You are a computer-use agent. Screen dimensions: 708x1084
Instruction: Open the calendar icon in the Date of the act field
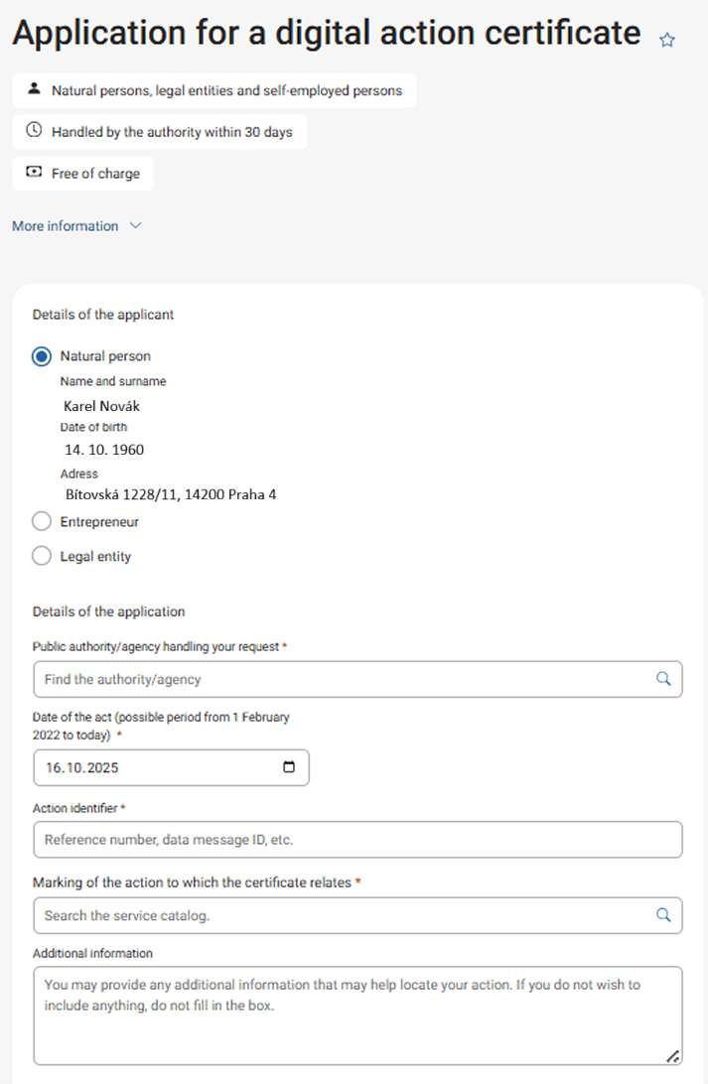pyautogui.click(x=288, y=766)
